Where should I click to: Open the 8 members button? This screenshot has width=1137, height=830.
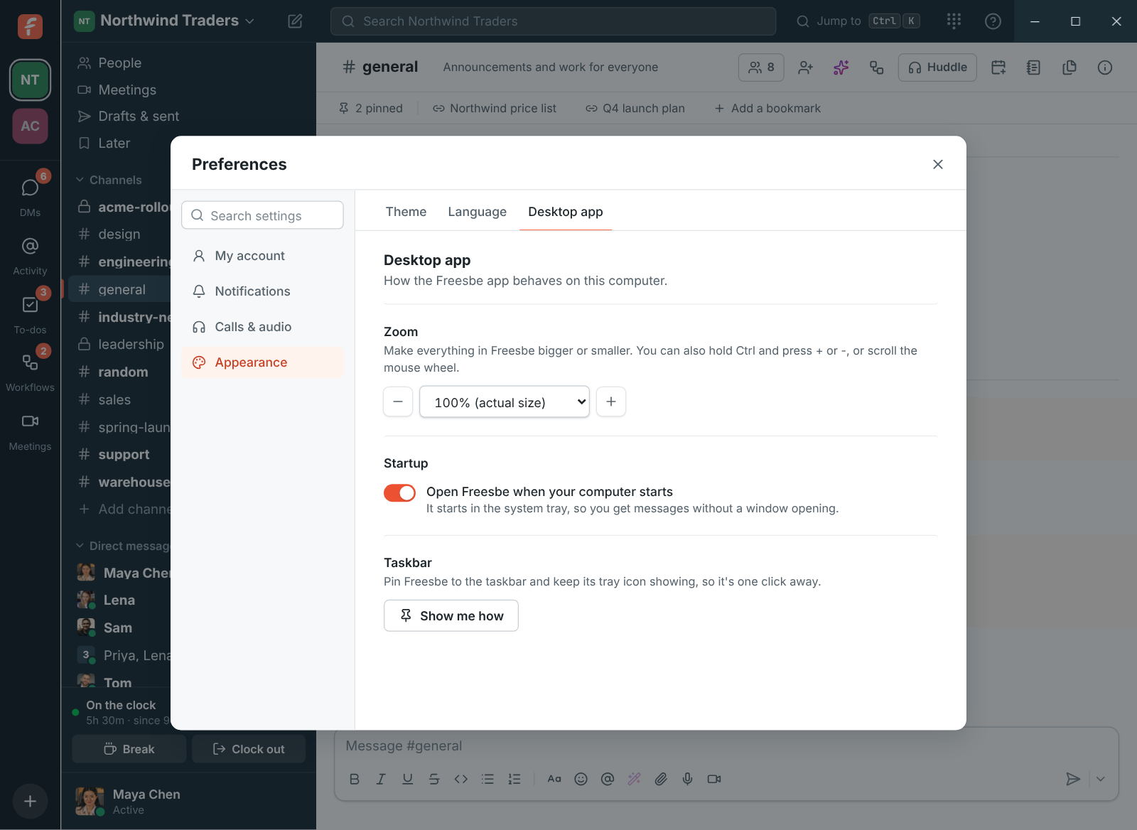click(x=761, y=68)
